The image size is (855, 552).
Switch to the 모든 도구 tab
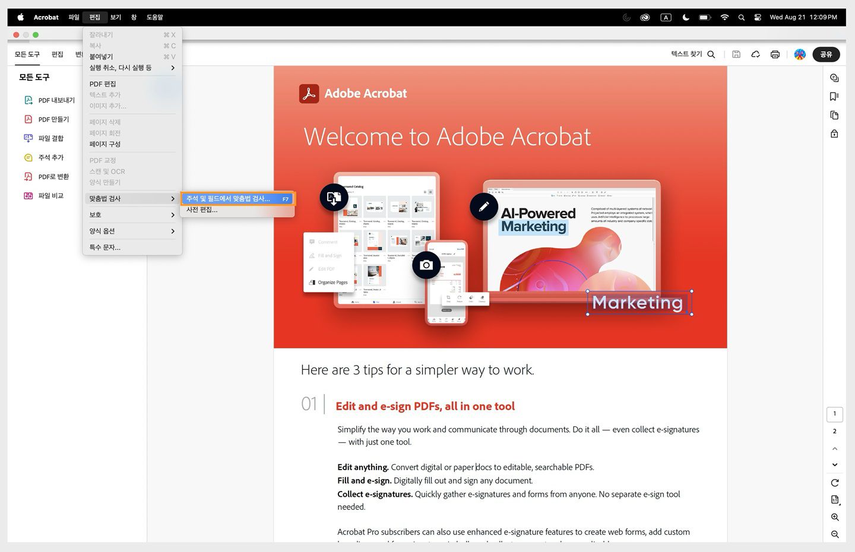(x=27, y=54)
